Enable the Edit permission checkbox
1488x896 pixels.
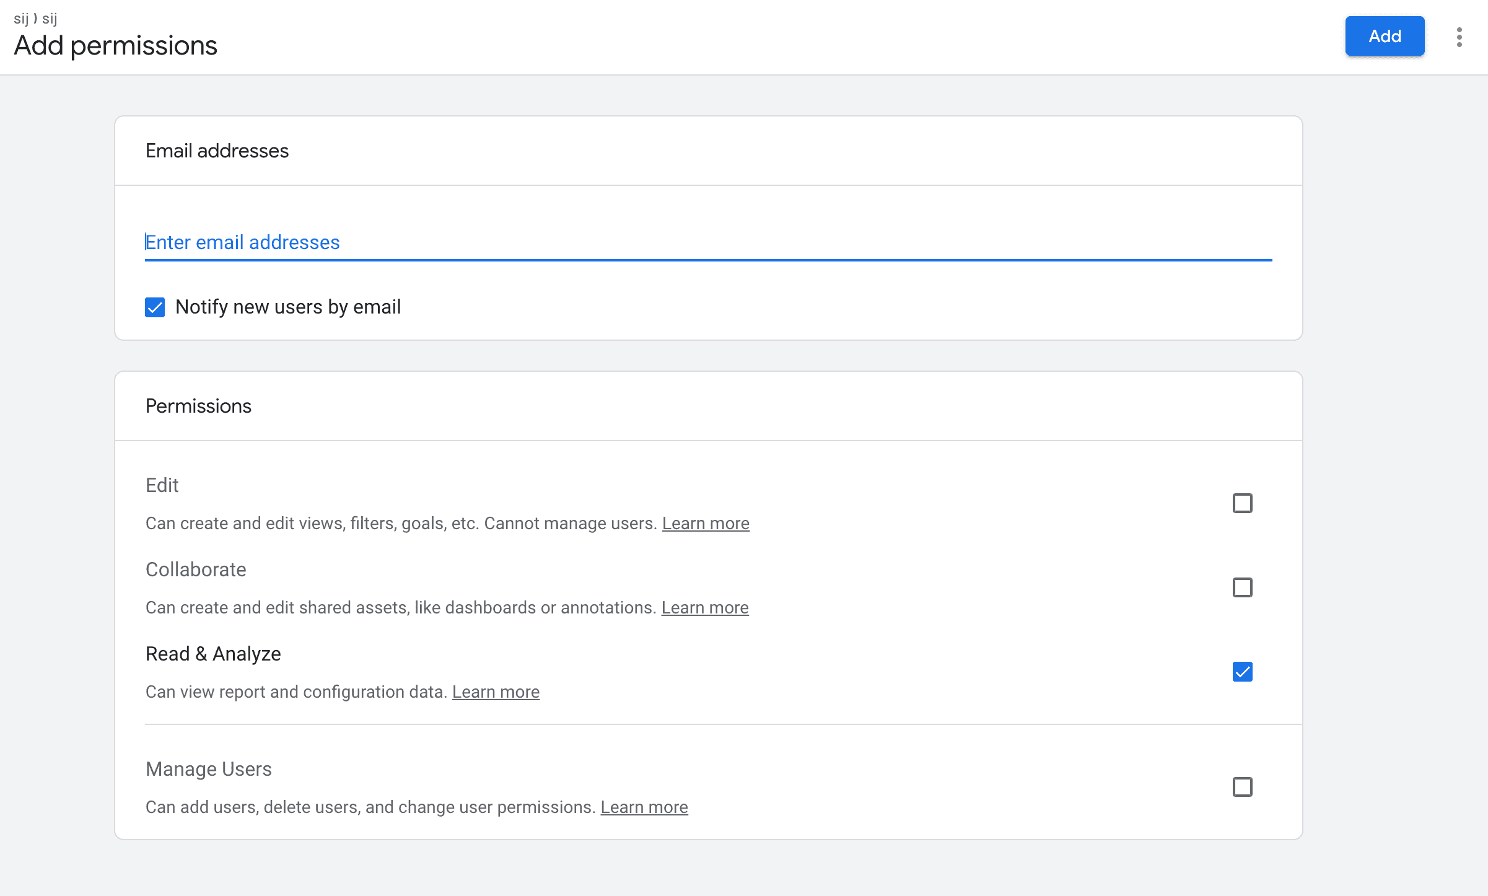1242,503
